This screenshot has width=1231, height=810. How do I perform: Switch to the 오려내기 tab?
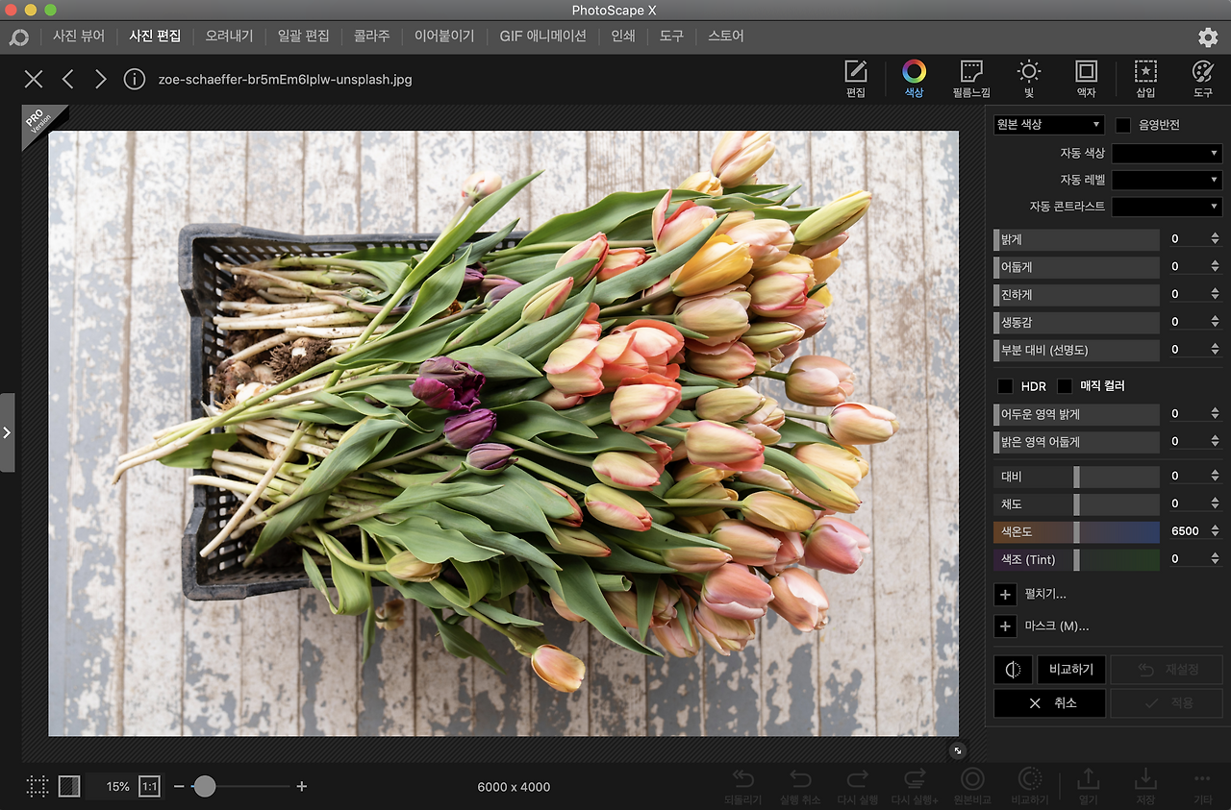(229, 37)
